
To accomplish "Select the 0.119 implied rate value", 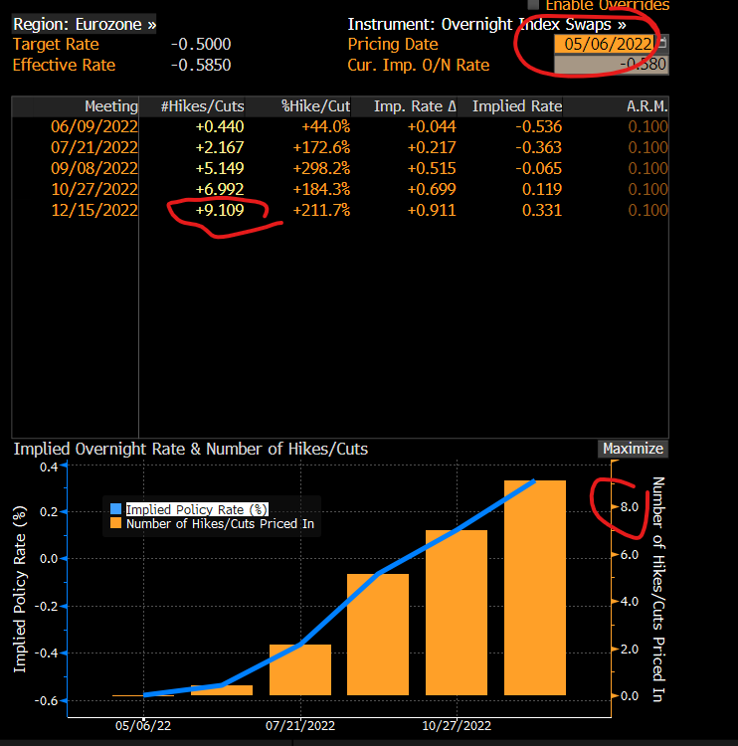I will point(542,189).
